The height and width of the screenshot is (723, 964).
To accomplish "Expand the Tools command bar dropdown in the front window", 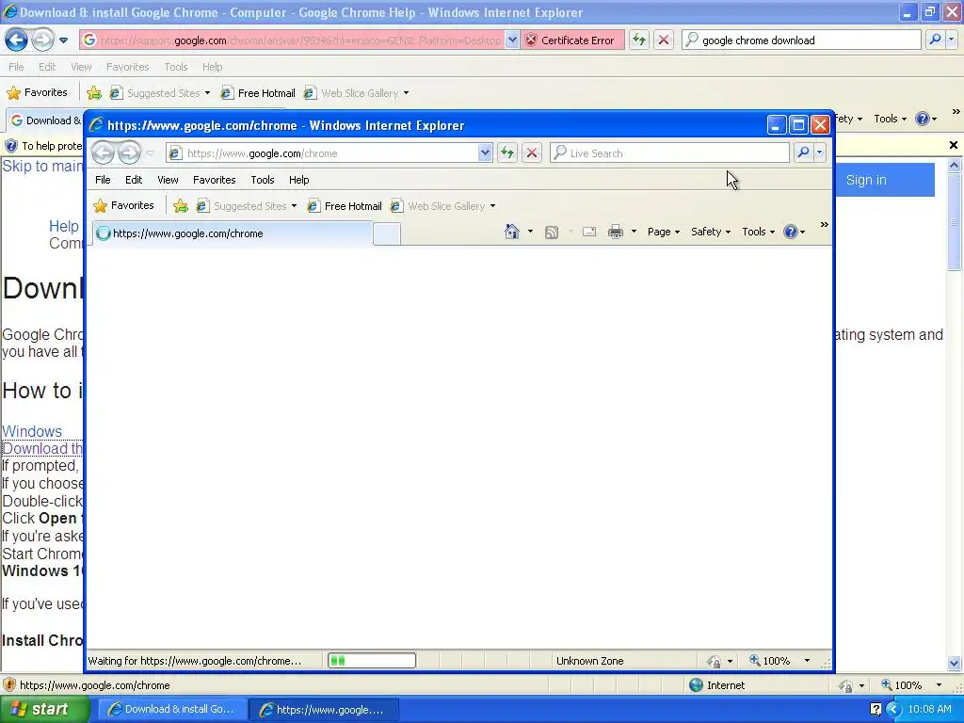I will pyautogui.click(x=758, y=232).
